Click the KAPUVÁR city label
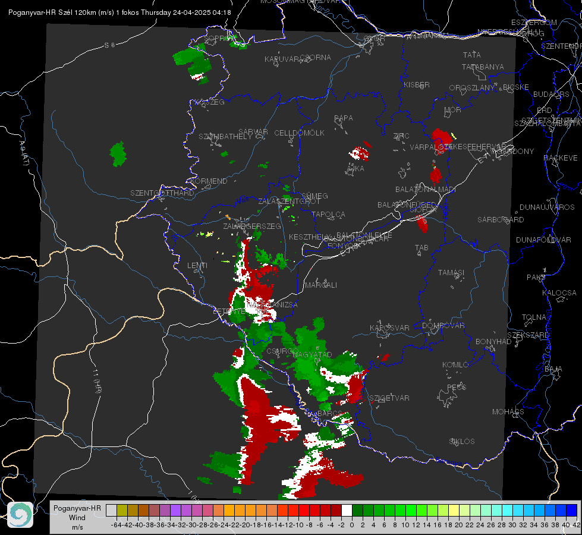This screenshot has width=582, height=535. (282, 59)
